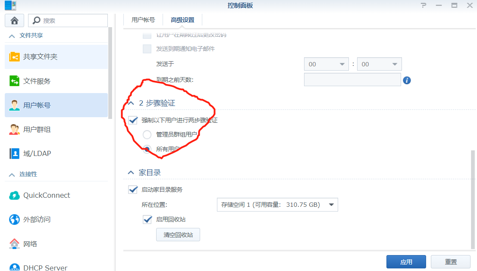Select 管理员群组用户 radio button
This screenshot has width=477, height=271.
[x=147, y=135]
